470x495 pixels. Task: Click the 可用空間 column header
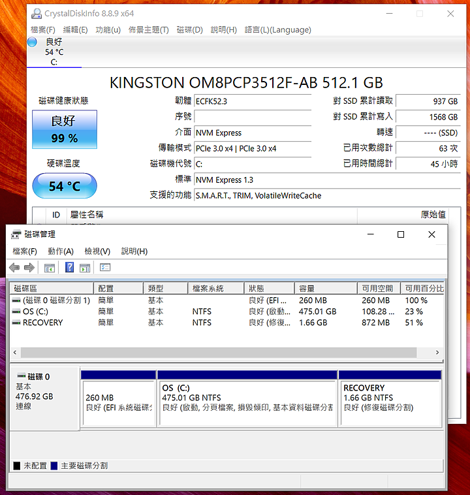pos(379,288)
